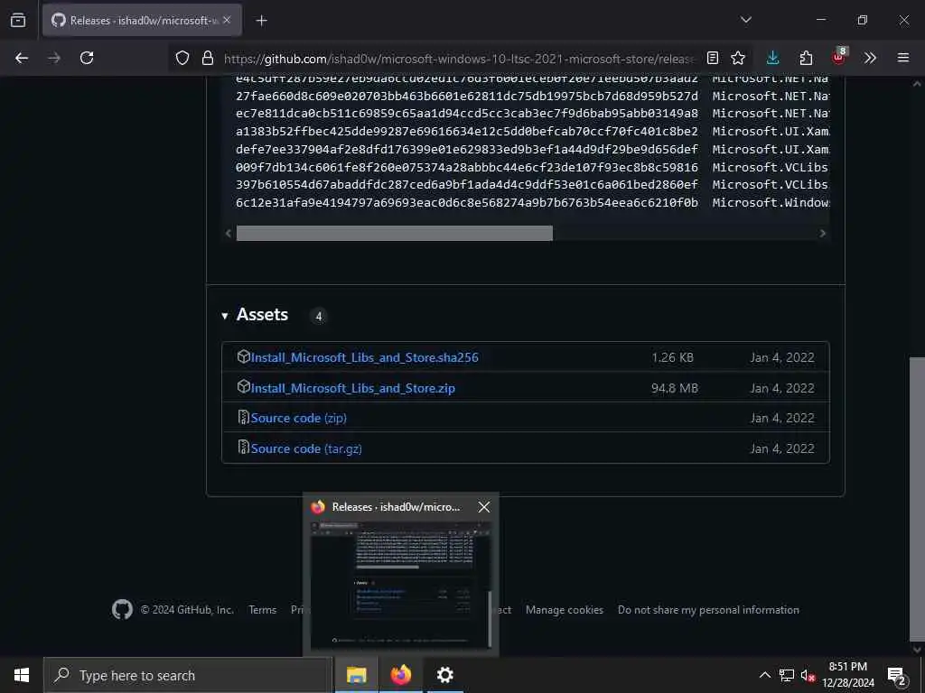Open File Explorer from taskbar

356,675
